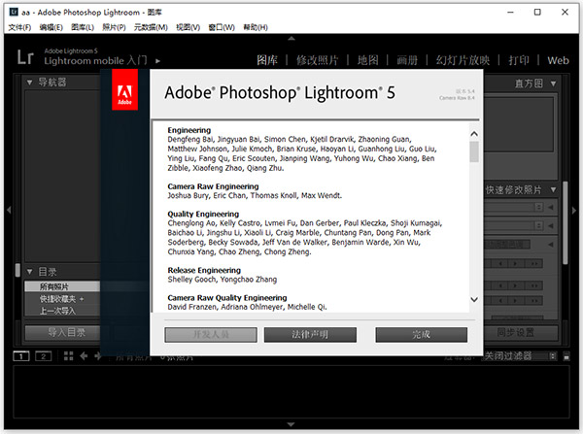Open the 编辑(E) menu
The width and height of the screenshot is (583, 434).
click(51, 27)
